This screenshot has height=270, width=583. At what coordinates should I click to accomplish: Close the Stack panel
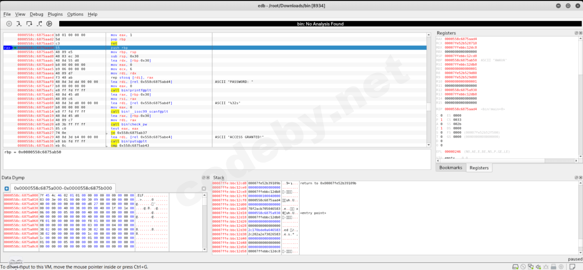tap(580, 178)
